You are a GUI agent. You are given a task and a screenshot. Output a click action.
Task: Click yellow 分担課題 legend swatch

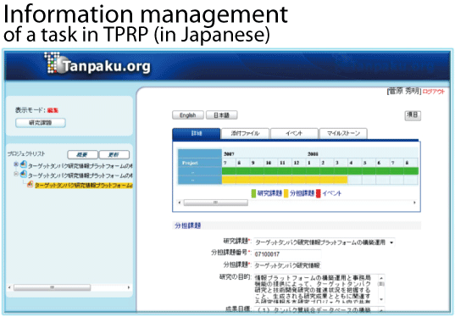(x=286, y=193)
